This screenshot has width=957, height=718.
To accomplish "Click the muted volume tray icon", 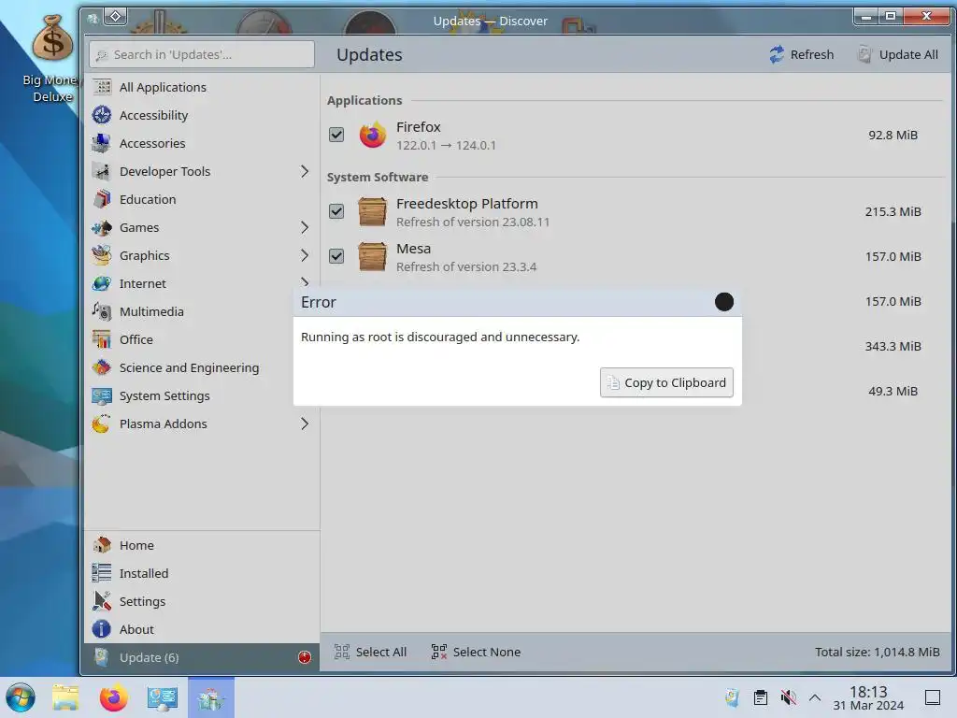I will (x=789, y=697).
